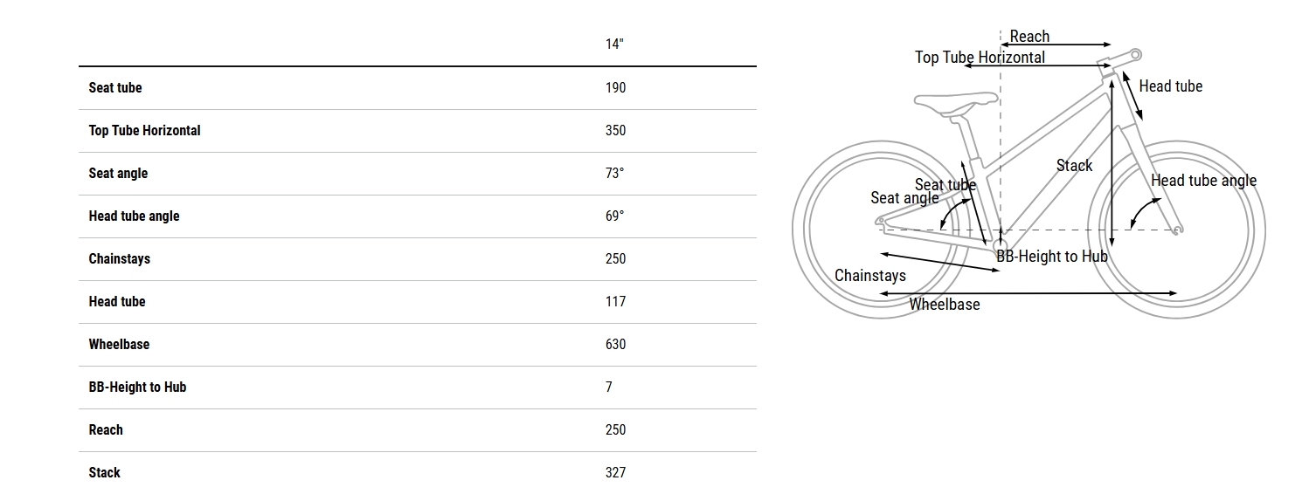
Task: Click the Chainstays label in the diagram
Action: pyautogui.click(x=869, y=276)
